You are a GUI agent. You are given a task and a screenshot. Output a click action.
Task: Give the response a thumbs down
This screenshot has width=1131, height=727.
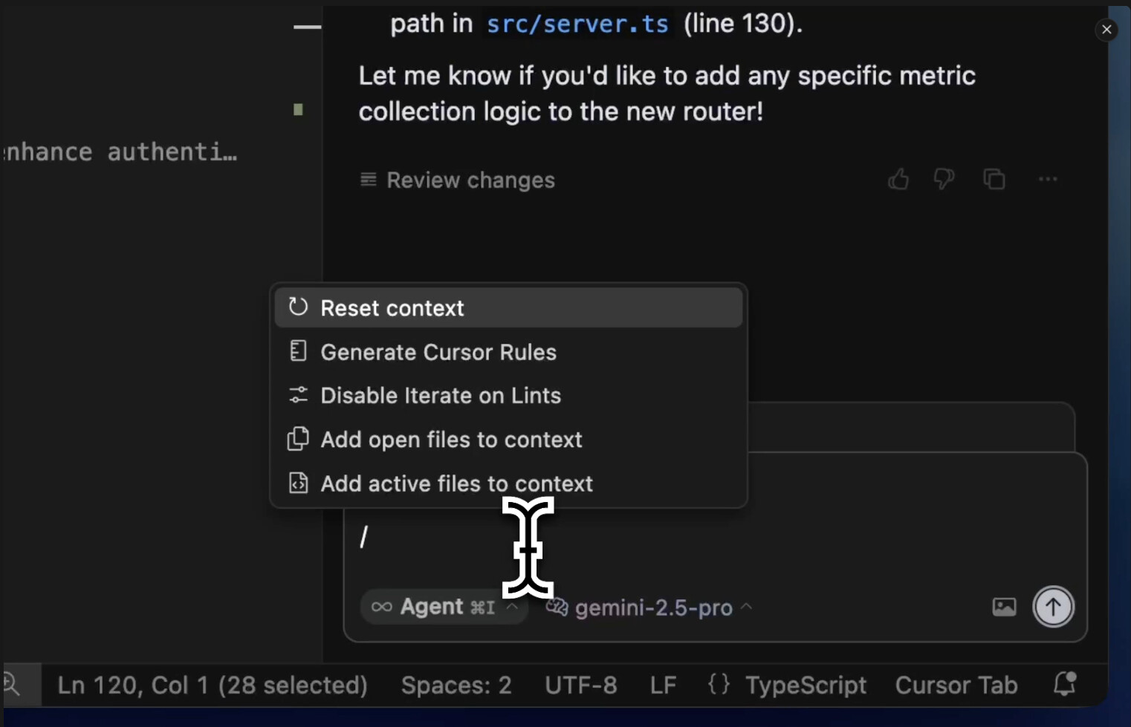click(944, 179)
